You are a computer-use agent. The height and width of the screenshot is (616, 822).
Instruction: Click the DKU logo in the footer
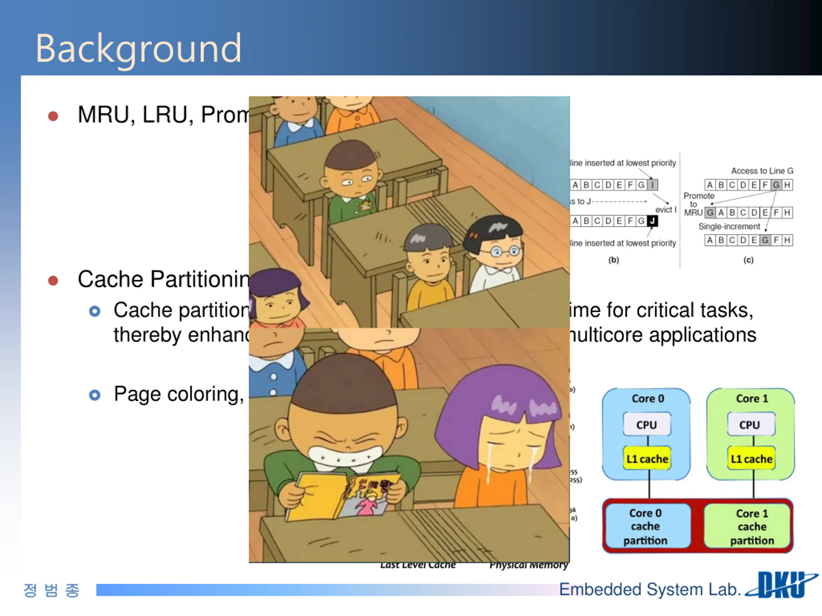(x=782, y=585)
